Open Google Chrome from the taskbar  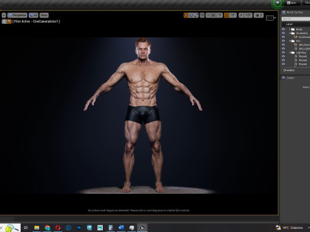coord(47,227)
